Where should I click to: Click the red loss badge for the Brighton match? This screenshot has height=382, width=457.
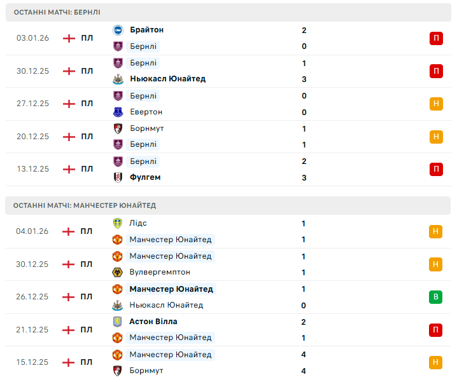point(436,38)
